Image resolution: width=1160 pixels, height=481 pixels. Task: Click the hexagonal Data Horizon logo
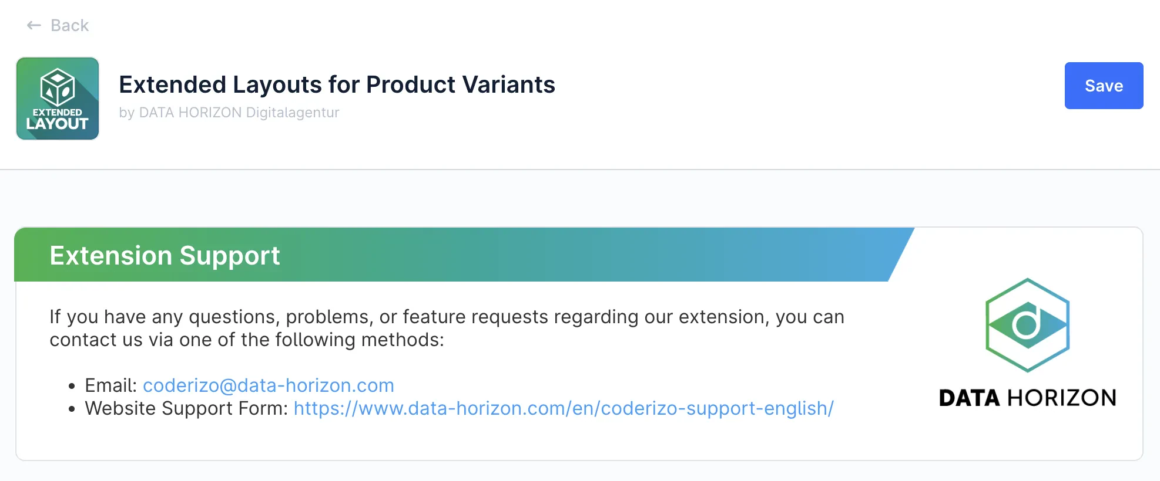point(1027,325)
